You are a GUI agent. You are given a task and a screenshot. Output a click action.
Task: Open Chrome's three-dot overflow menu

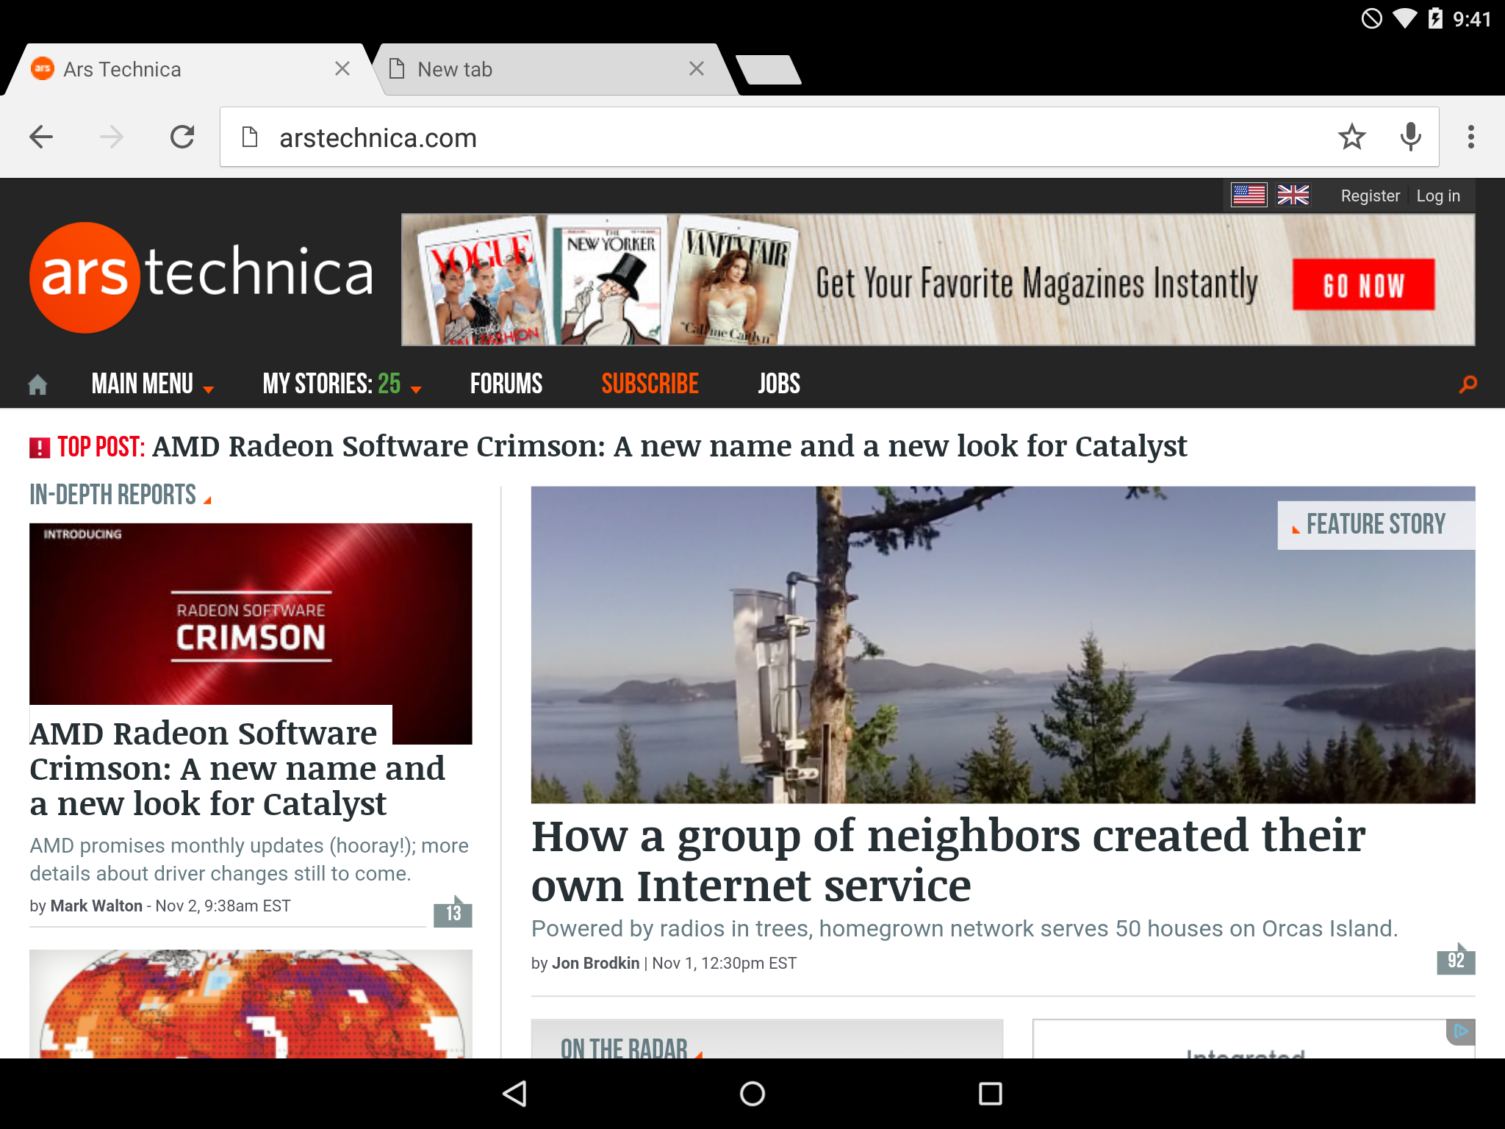1470,137
